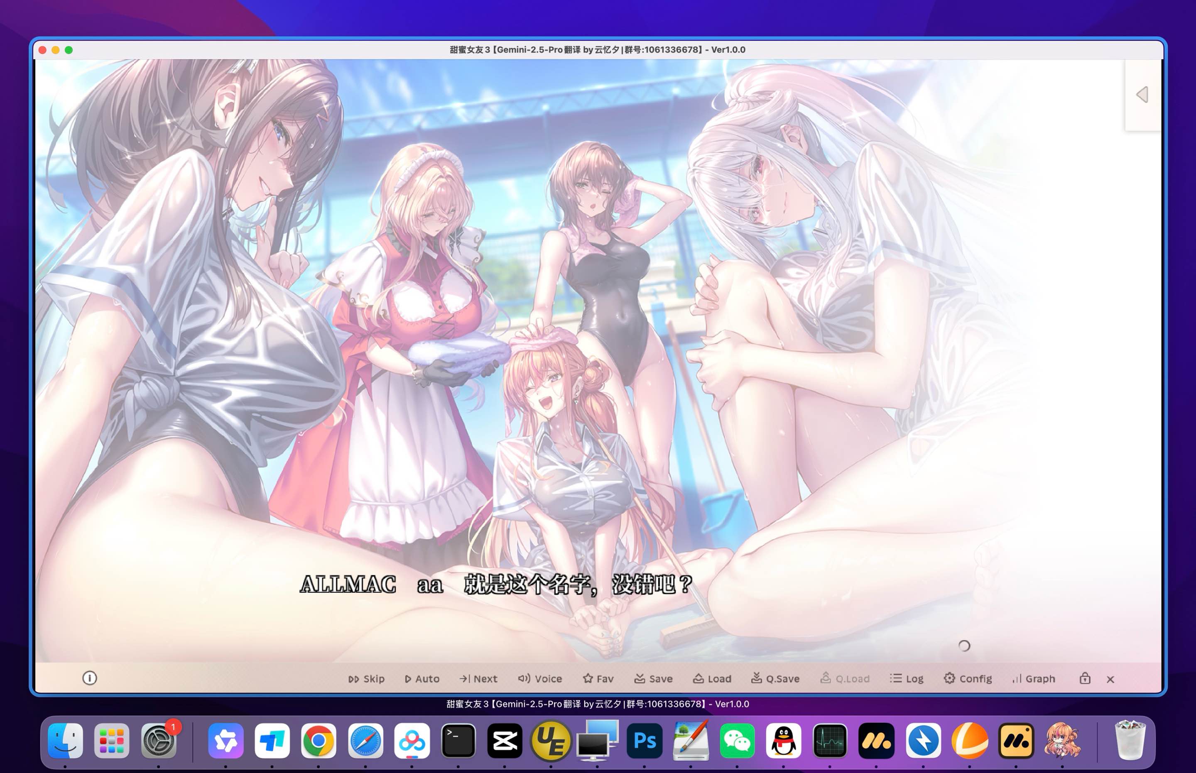The width and height of the screenshot is (1196, 773).
Task: Open the Config settings screen
Action: (968, 679)
